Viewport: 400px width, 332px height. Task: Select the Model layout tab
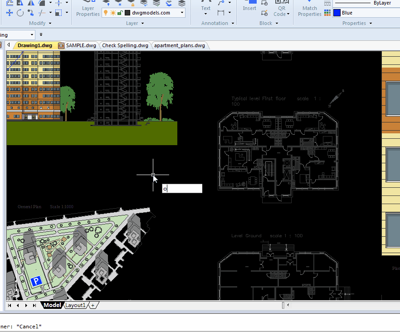52,305
